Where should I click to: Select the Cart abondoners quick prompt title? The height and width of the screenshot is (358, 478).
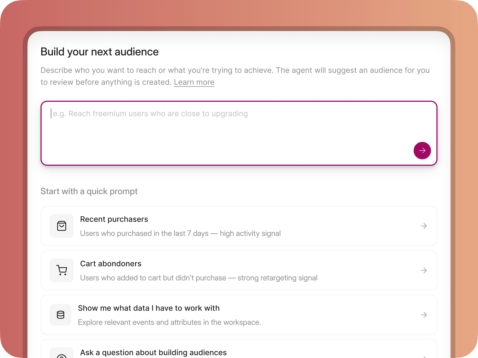111,264
